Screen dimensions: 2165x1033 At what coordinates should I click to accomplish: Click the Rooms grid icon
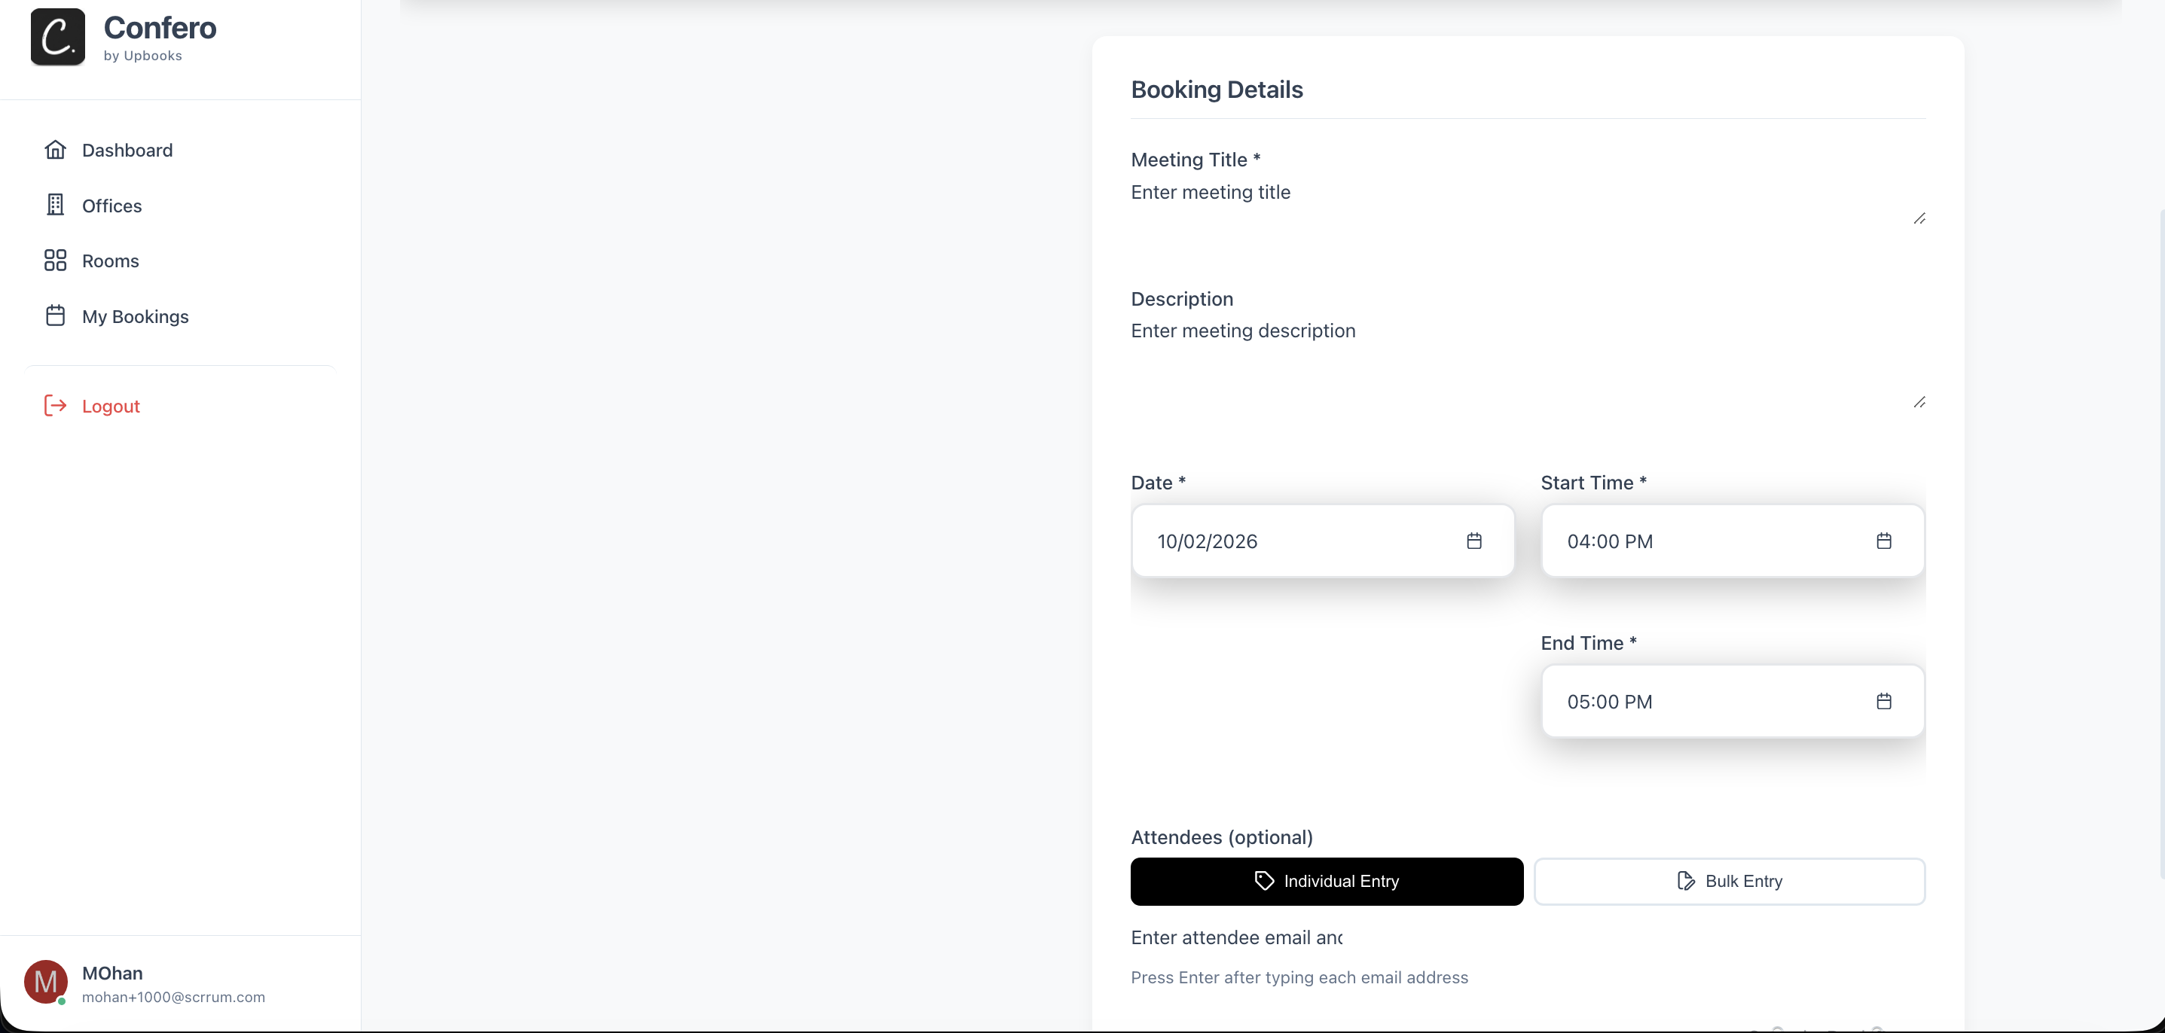coord(56,261)
